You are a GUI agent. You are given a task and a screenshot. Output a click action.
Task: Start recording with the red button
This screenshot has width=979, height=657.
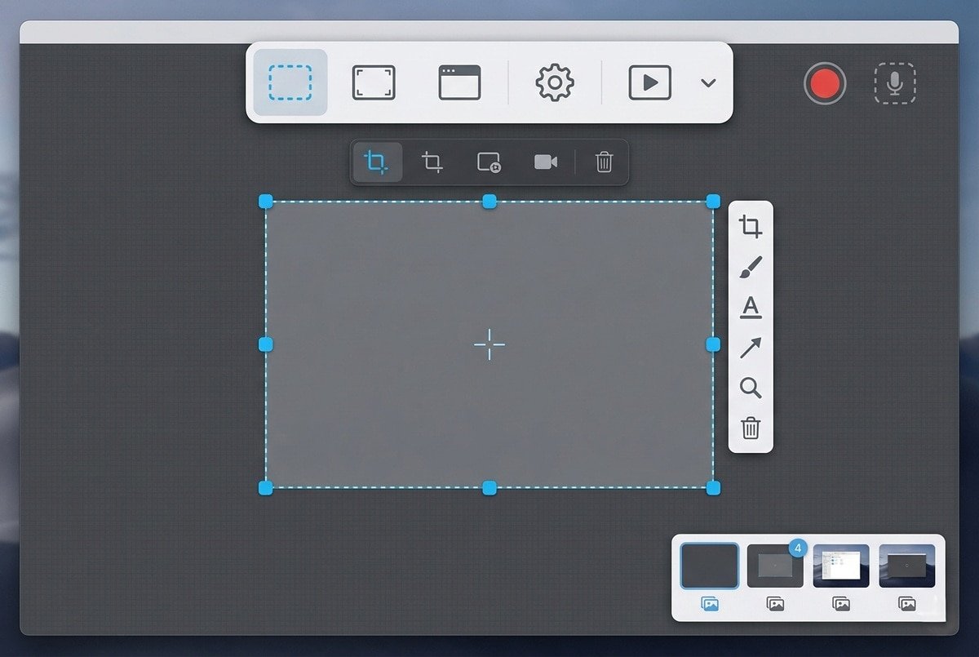[824, 83]
